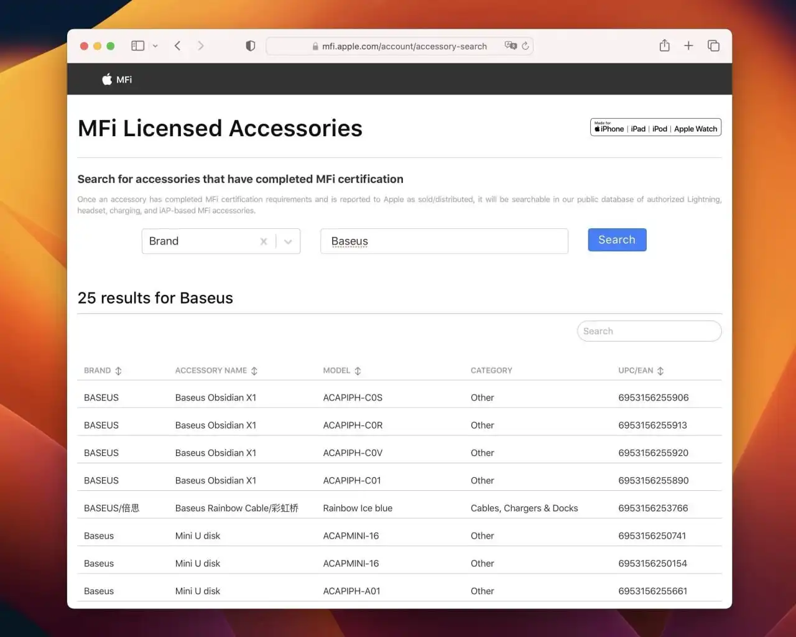Sort by UPC/EAN column arrows
Screen dimensions: 796x637
pos(660,371)
